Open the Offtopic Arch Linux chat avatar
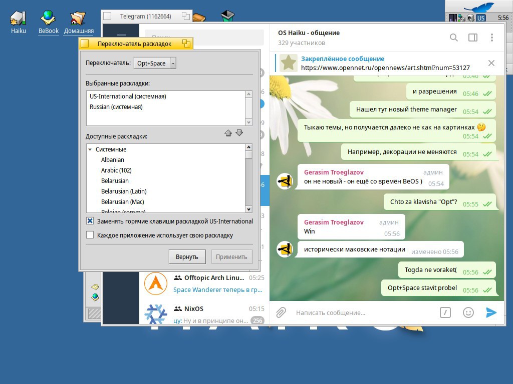 (156, 283)
